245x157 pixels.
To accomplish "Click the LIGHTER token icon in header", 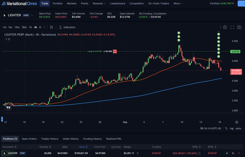I will point(5,15).
